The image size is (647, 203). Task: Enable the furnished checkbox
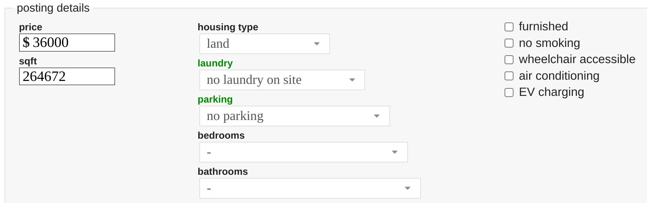pyautogui.click(x=509, y=27)
